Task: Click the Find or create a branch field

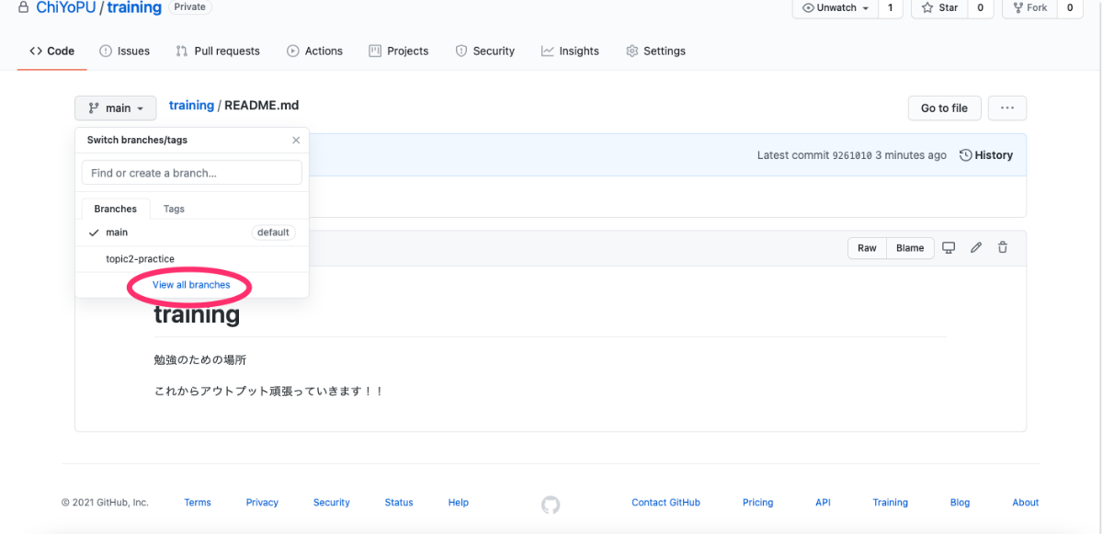Action: 192,173
